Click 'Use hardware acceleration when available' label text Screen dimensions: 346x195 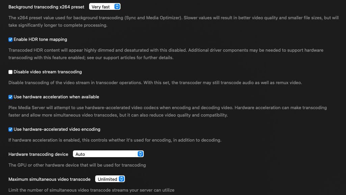(x=56, y=97)
